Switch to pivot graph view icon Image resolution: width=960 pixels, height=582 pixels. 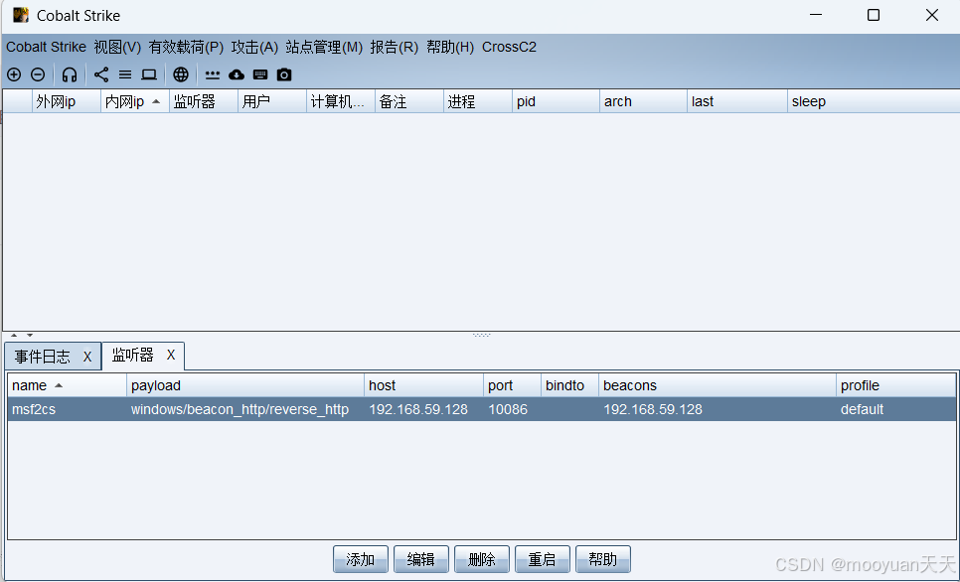[101, 74]
